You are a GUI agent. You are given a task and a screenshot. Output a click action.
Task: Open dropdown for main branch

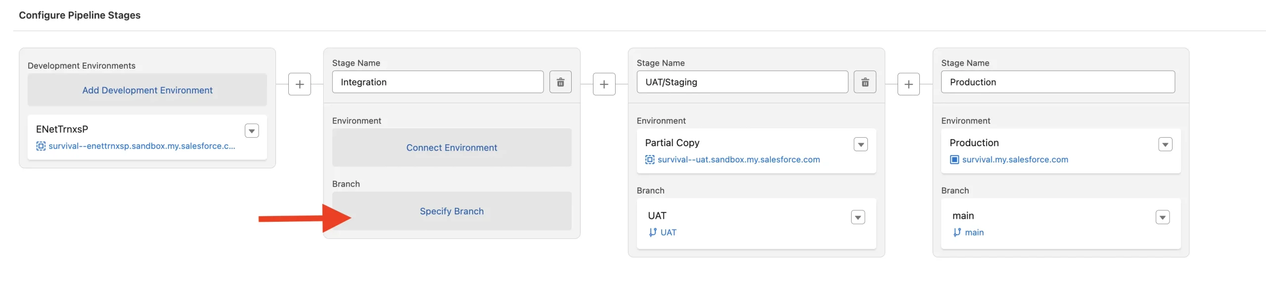coord(1163,217)
